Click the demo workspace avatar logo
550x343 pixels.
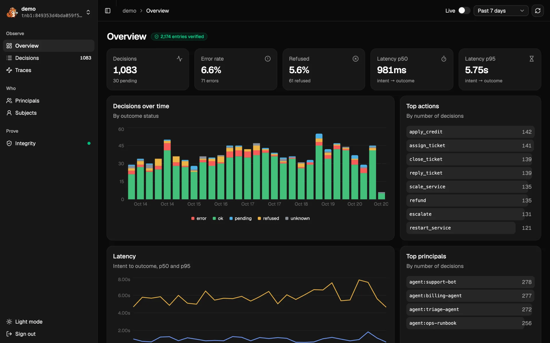click(x=12, y=12)
